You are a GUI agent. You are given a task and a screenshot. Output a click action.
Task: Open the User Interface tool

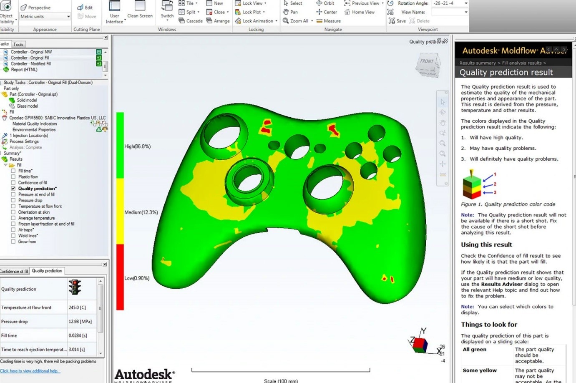pos(114,12)
